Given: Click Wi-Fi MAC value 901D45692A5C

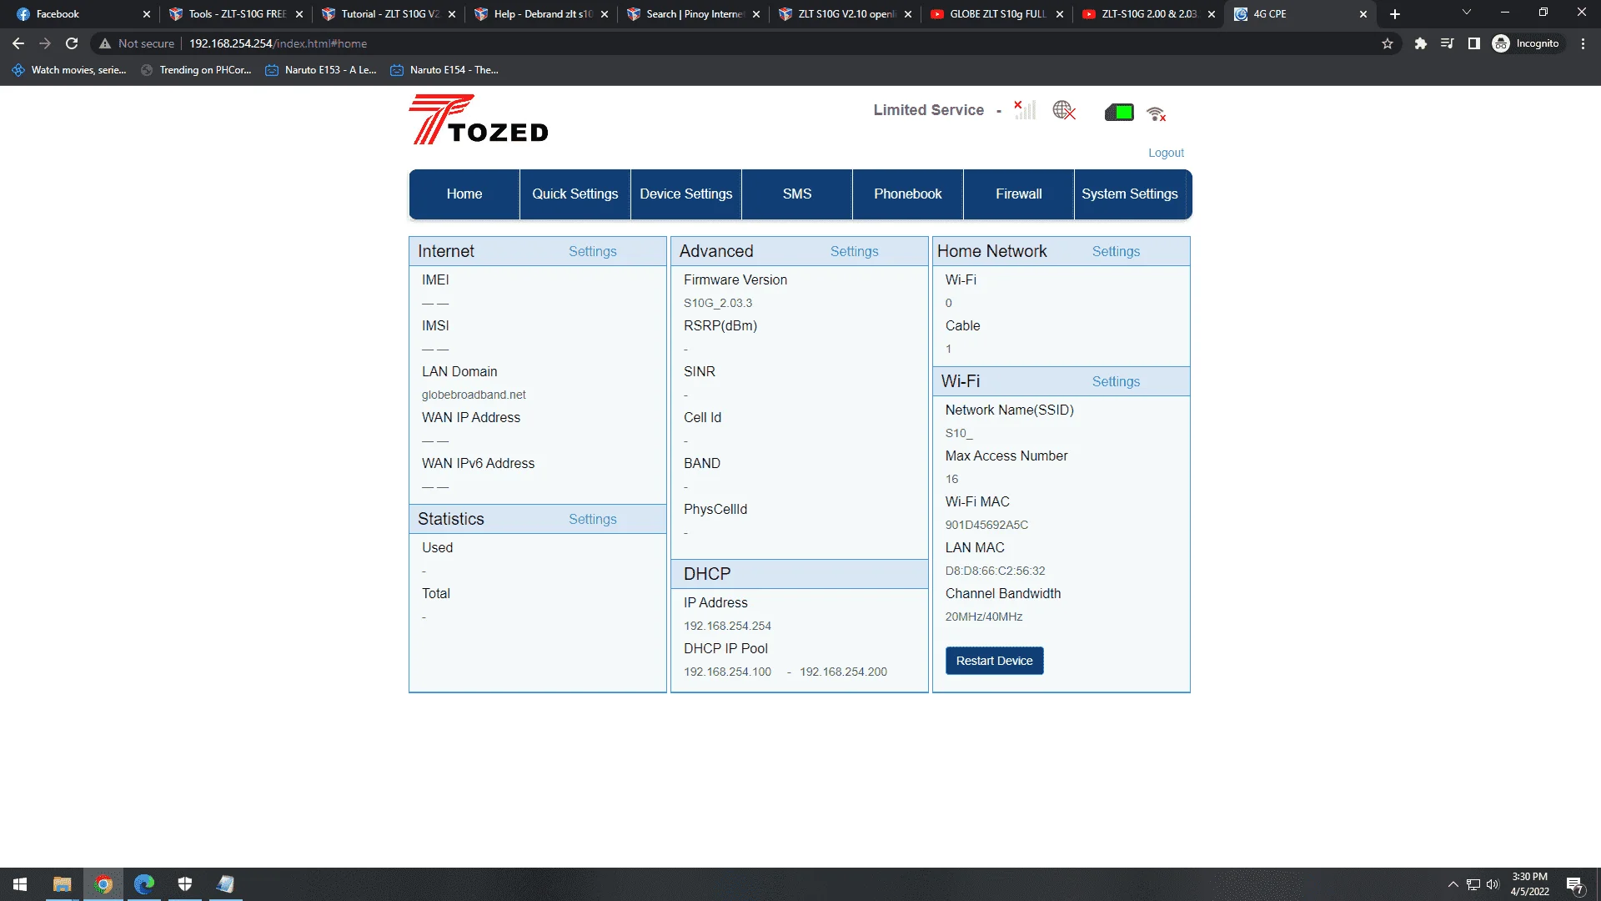Looking at the screenshot, I should point(986,525).
